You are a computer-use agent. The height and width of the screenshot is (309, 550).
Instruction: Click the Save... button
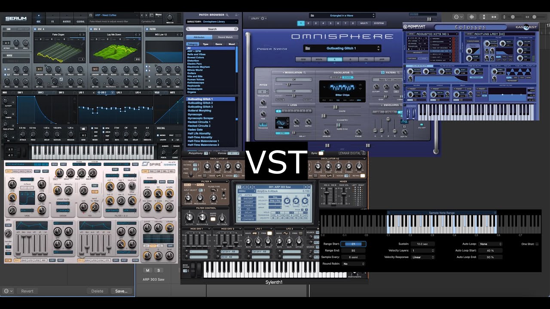point(121,291)
